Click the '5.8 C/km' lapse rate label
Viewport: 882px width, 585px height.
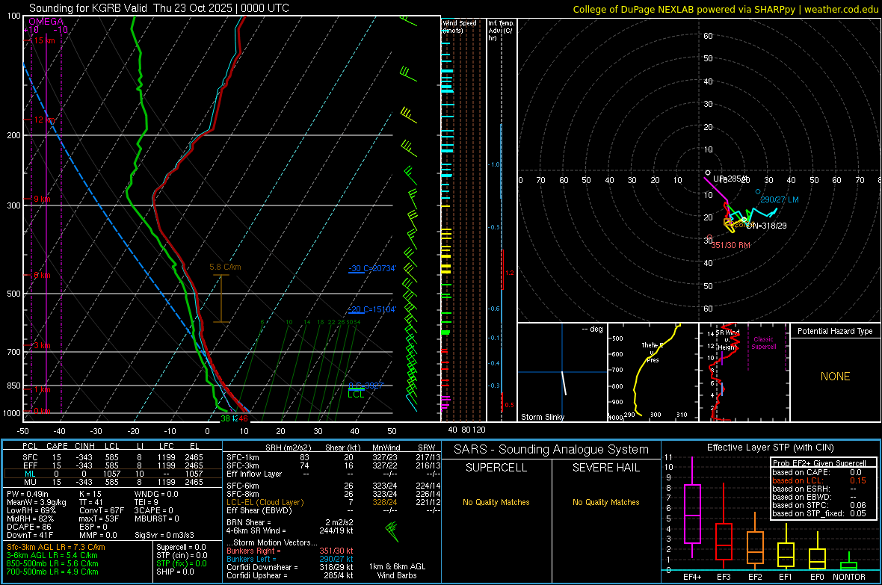click(x=225, y=267)
